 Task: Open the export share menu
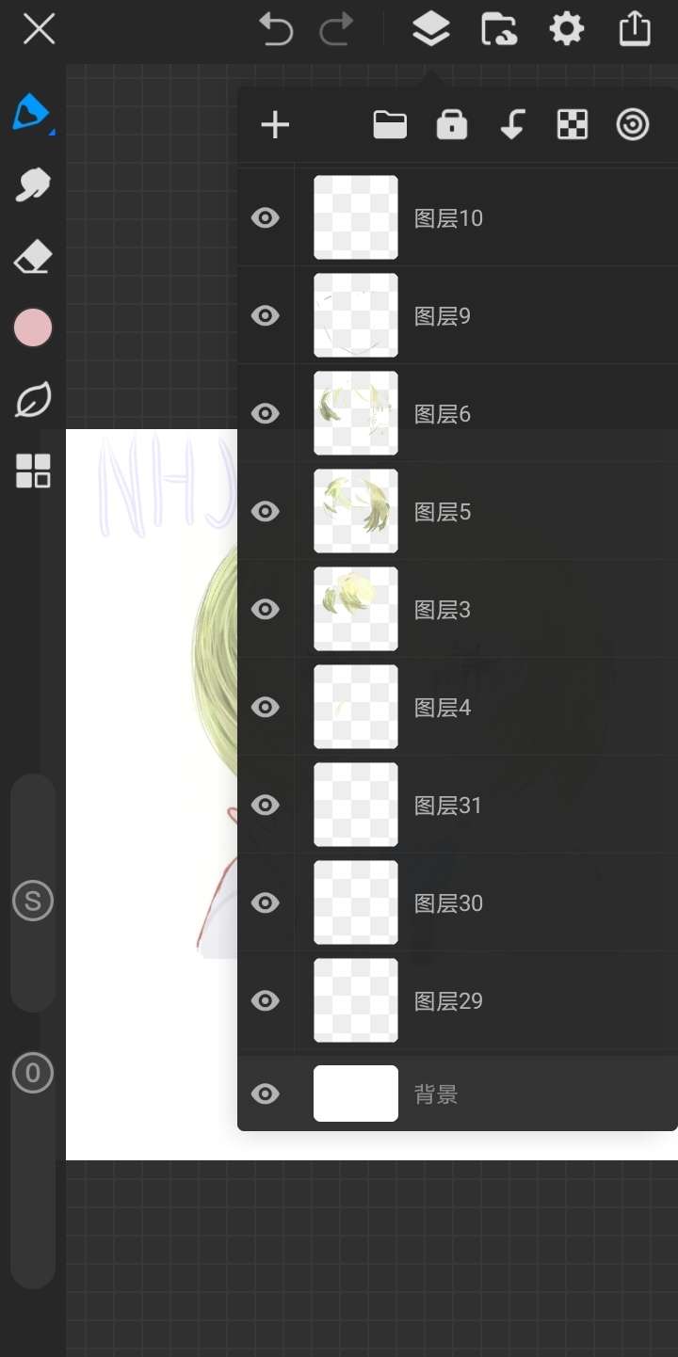tap(635, 29)
